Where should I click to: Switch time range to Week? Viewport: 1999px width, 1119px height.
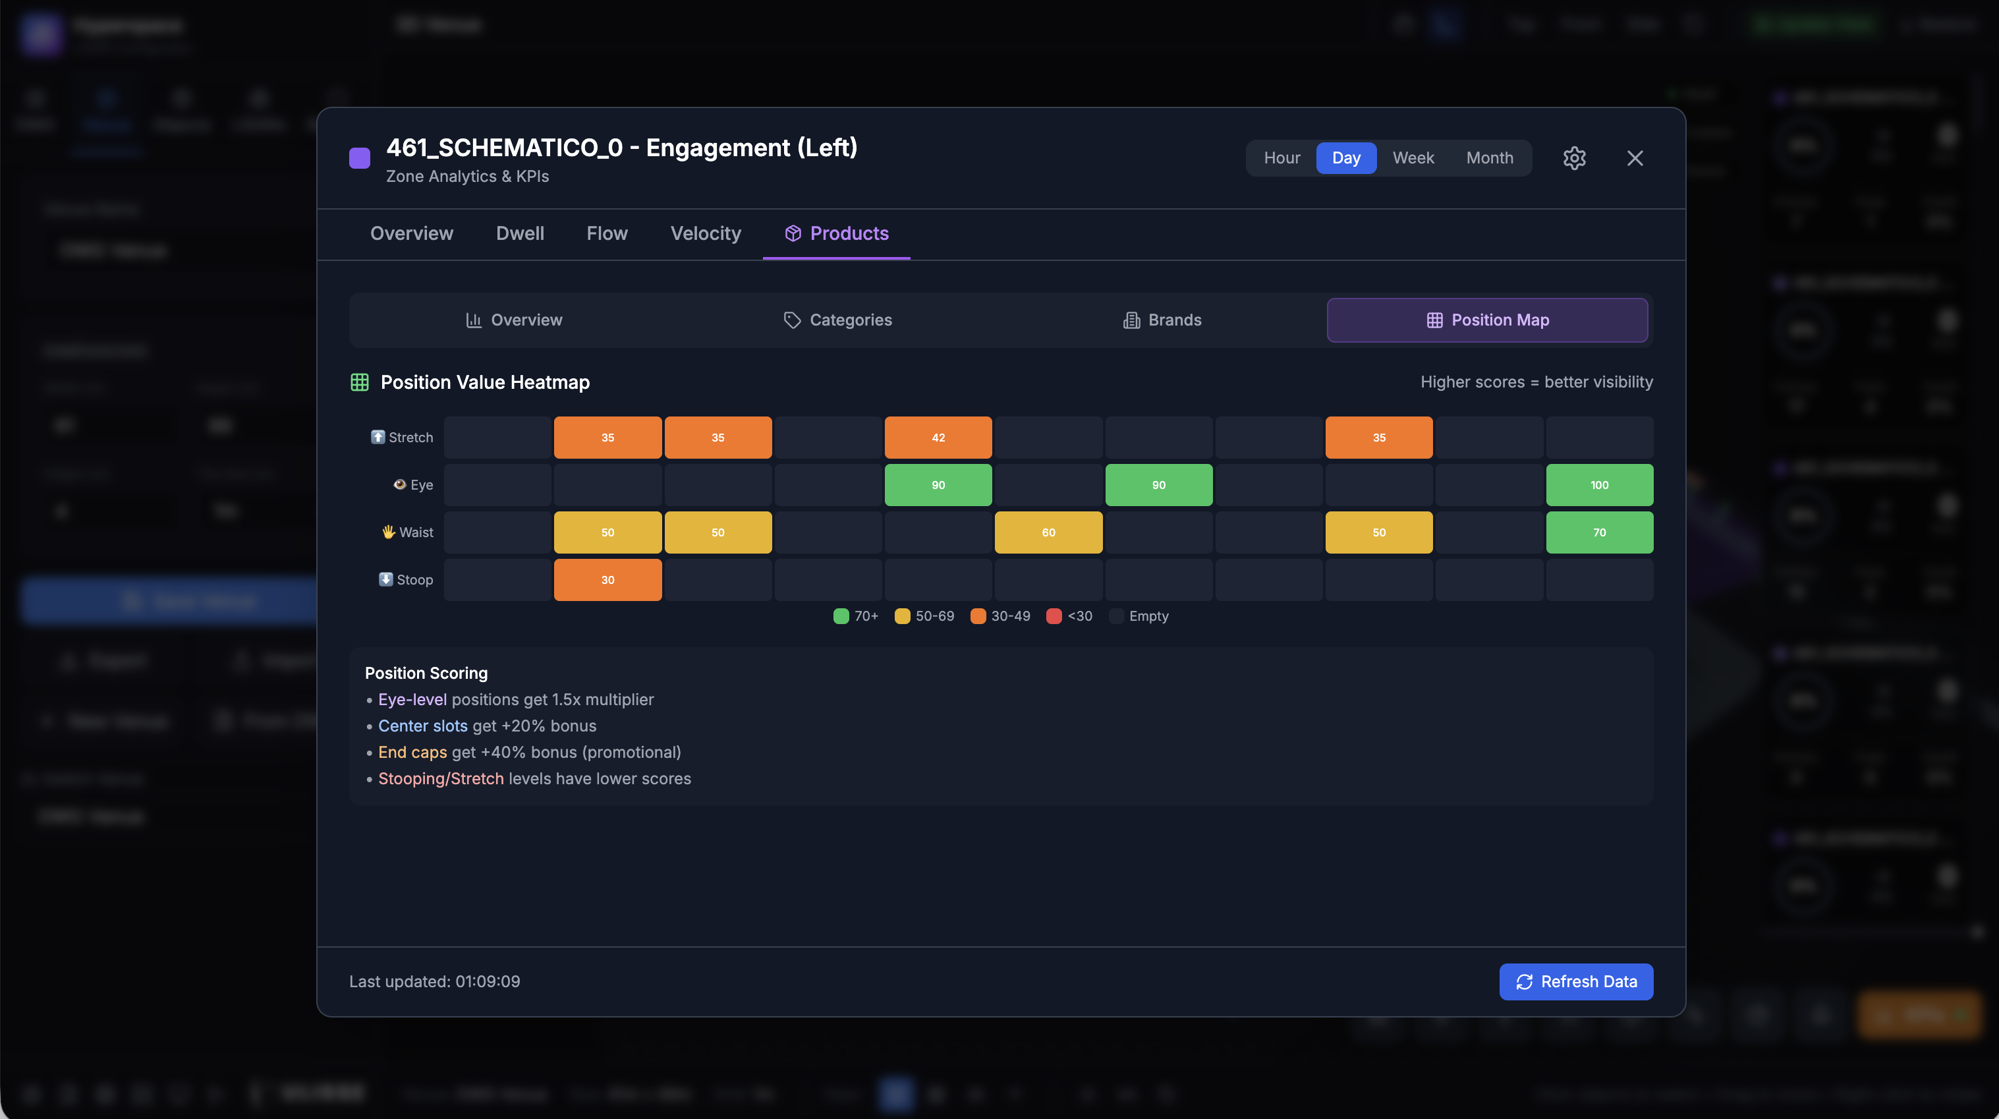click(x=1413, y=158)
